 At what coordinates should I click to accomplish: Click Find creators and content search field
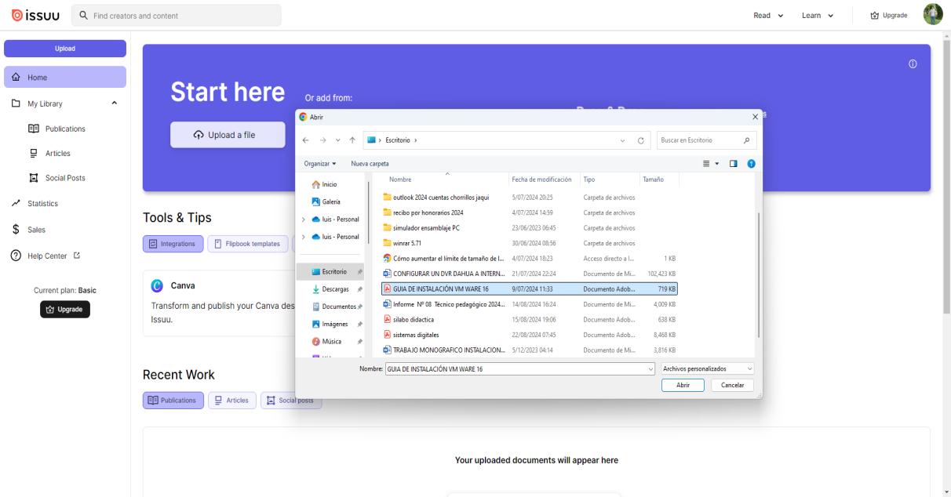[176, 15]
